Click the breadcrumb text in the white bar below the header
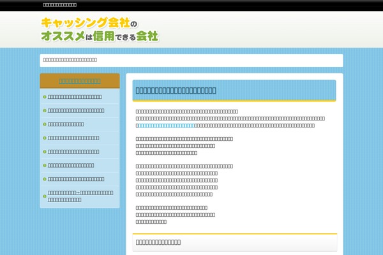383x255 pixels. tap(70, 61)
